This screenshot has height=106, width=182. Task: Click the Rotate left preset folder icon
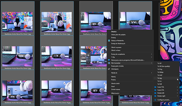pos(155,93)
